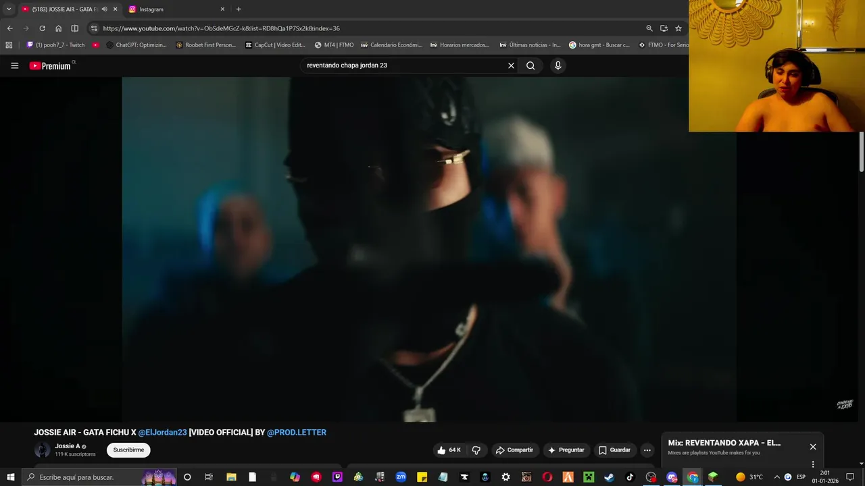Viewport: 865px width, 486px height.
Task: Open Horarios mercados bookmark
Action: (460, 45)
